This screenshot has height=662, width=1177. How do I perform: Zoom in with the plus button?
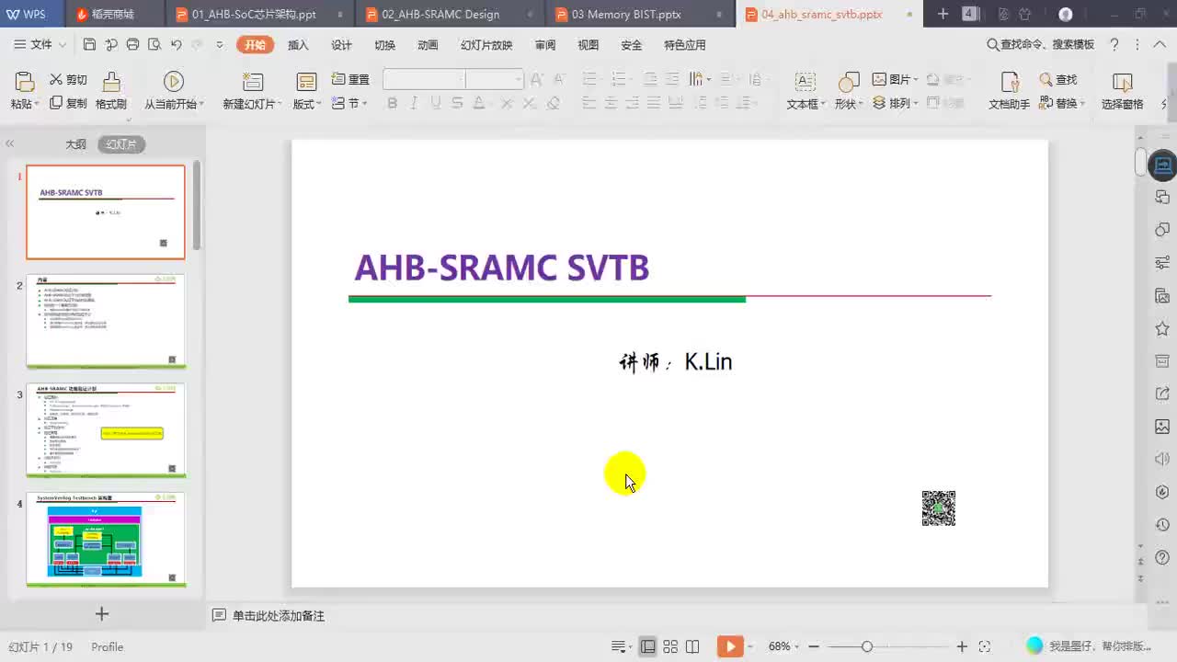(x=962, y=646)
